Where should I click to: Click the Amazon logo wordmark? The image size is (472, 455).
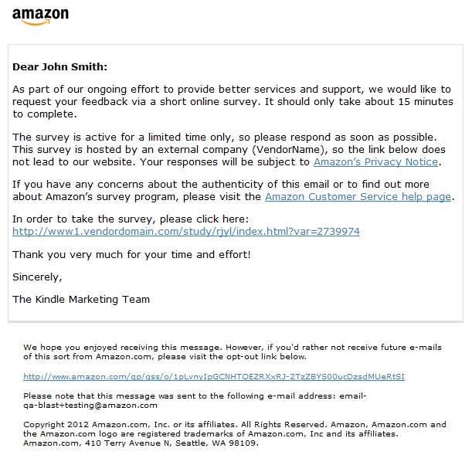point(41,13)
